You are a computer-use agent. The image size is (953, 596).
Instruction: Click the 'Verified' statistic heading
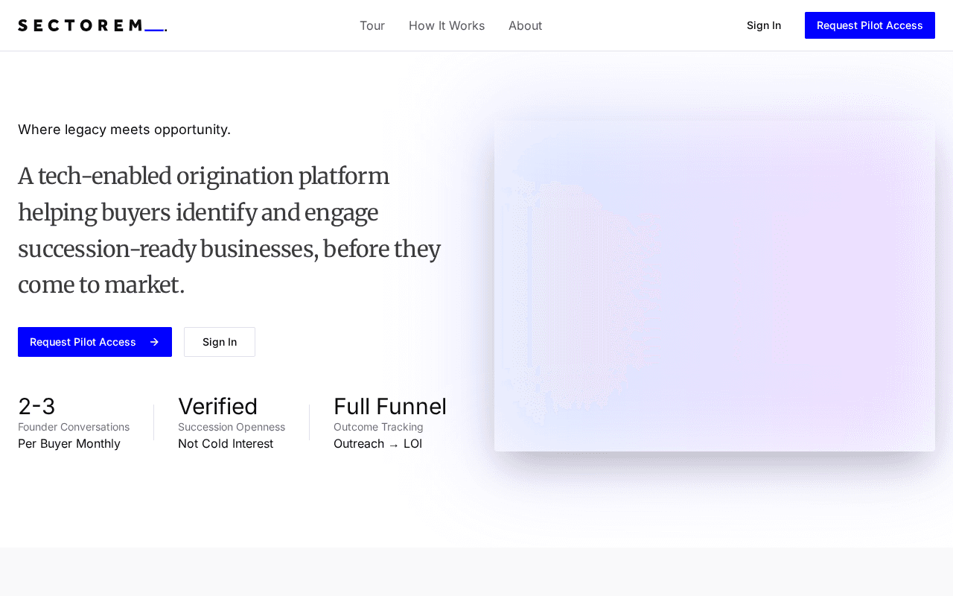pos(217,406)
